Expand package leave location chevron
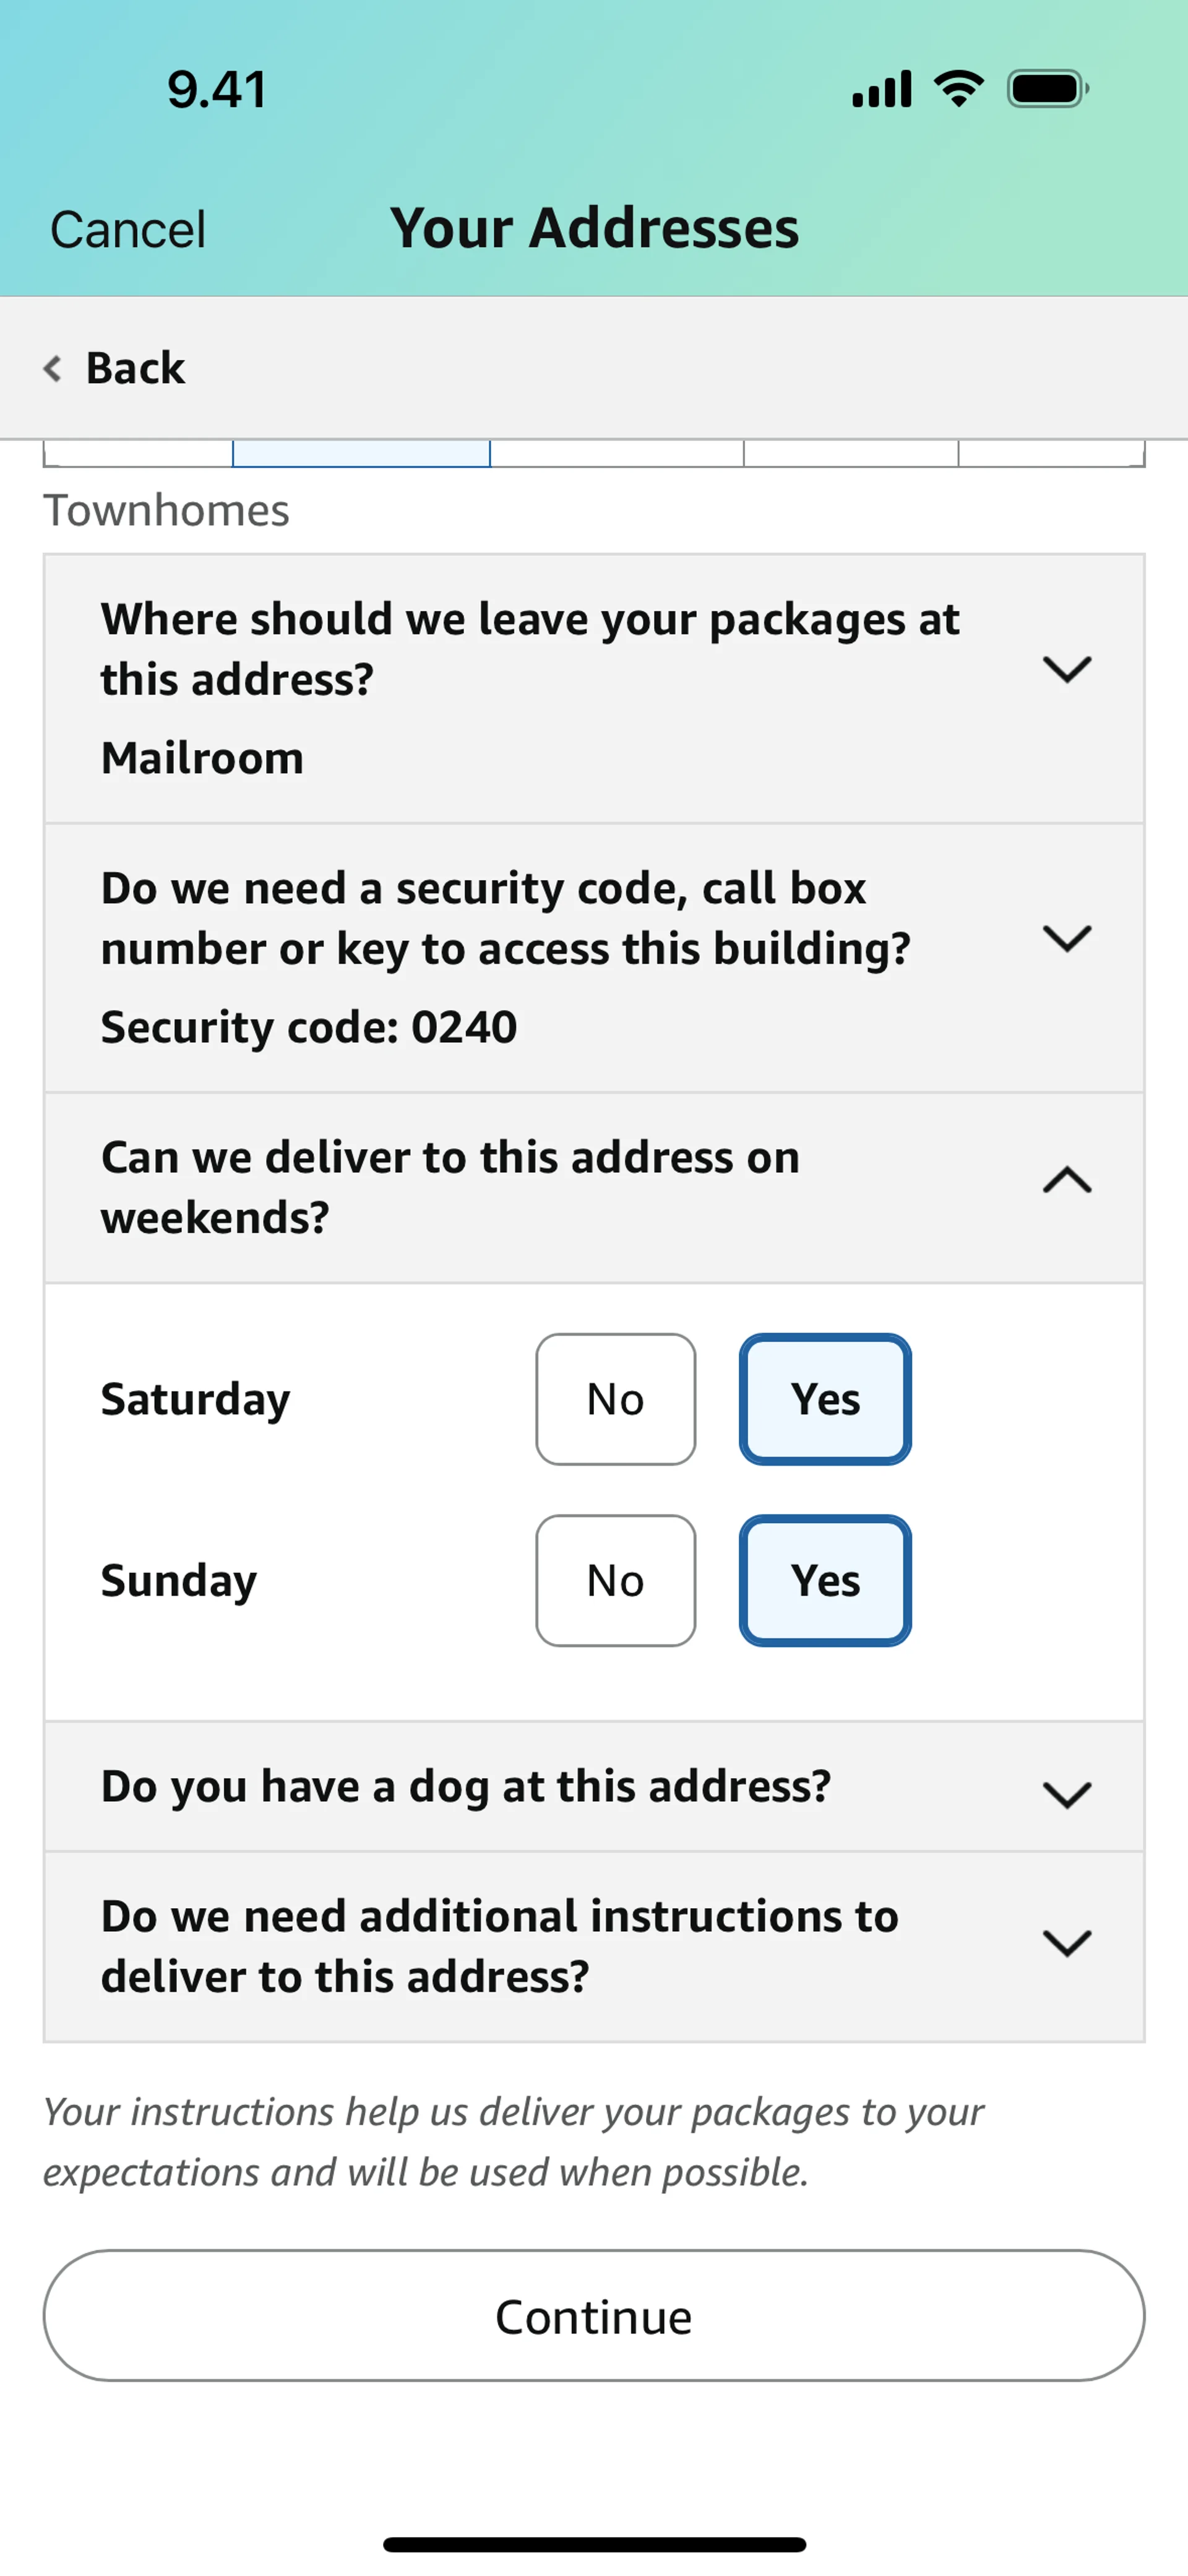This screenshot has height=2576, width=1188. click(x=1066, y=669)
